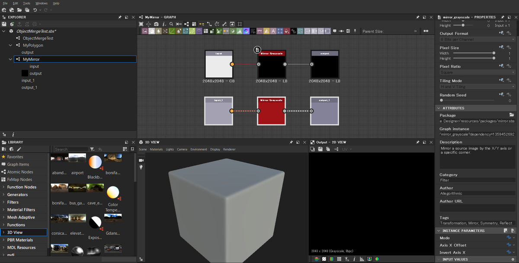Viewport: 519px width, 263px height.
Task: Adjust the Pixel Size Height slider
Action: [473, 58]
